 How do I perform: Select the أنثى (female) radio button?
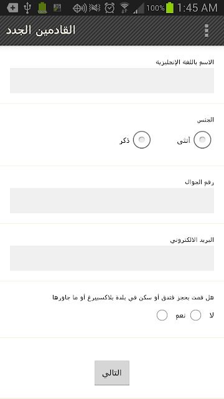tap(202, 140)
